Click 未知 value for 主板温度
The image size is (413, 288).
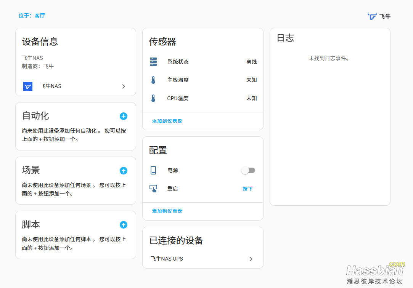252,80
